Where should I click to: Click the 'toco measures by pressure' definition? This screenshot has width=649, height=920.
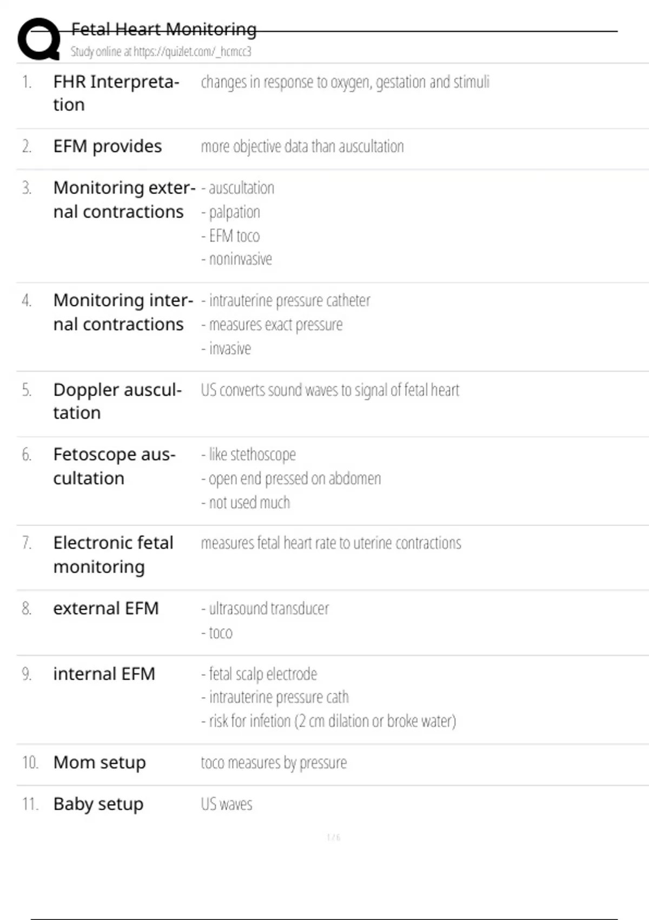[274, 763]
